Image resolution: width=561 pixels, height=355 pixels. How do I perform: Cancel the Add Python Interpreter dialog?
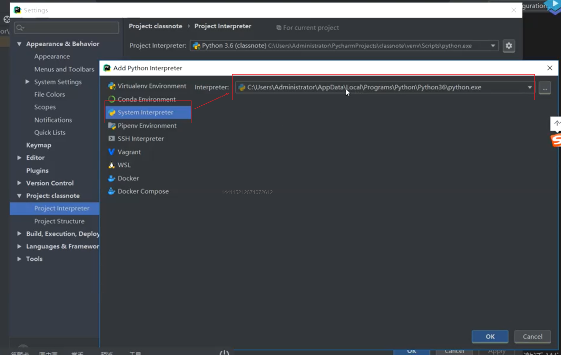pos(532,336)
